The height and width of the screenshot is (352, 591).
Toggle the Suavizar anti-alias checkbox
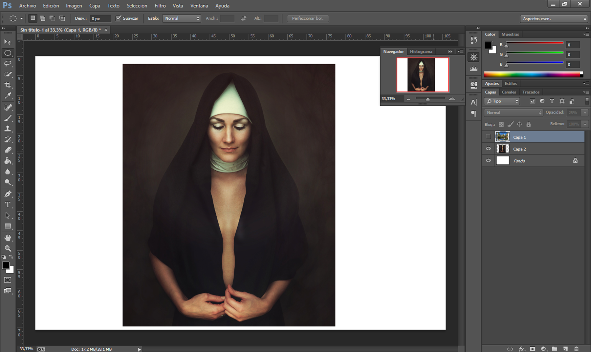click(119, 18)
